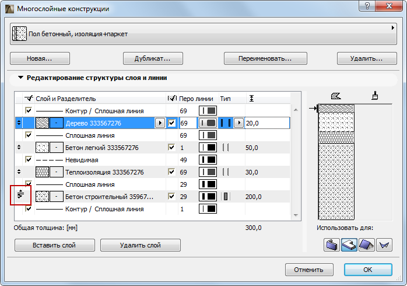407x286 pixels.
Task: Click pen color swatch in Бетон легкий row
Action: pyautogui.click(x=208, y=148)
